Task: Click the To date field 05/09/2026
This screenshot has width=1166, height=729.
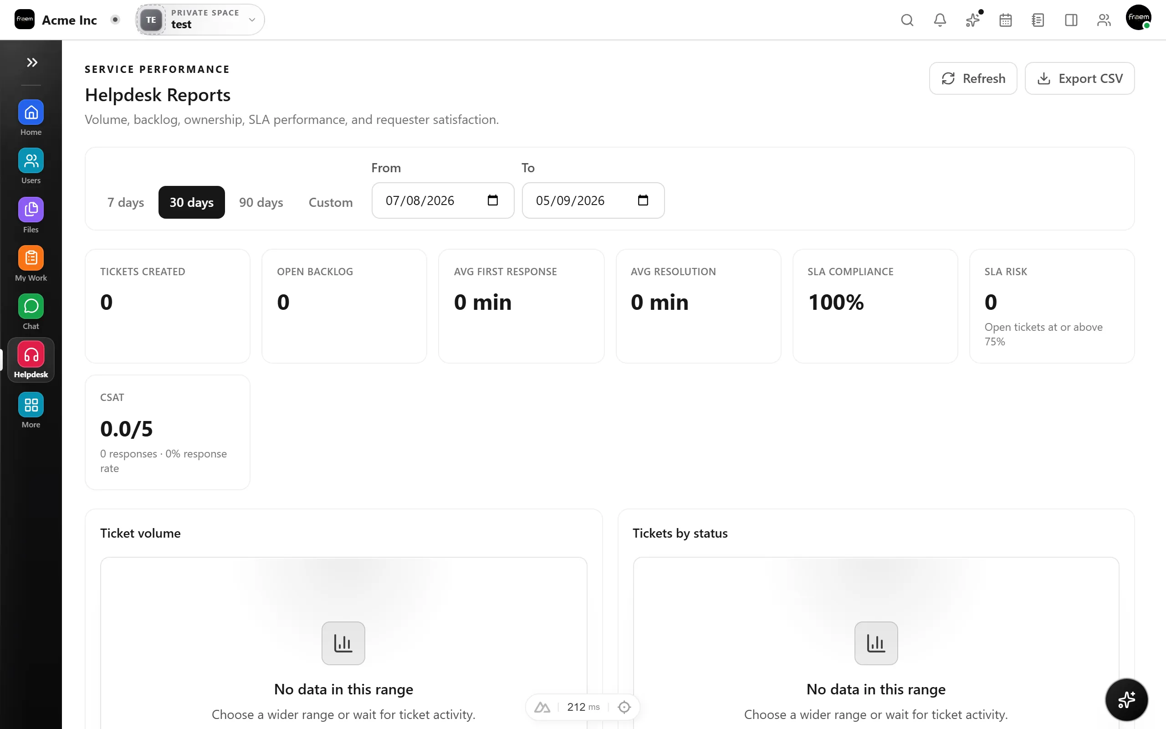Action: 593,200
